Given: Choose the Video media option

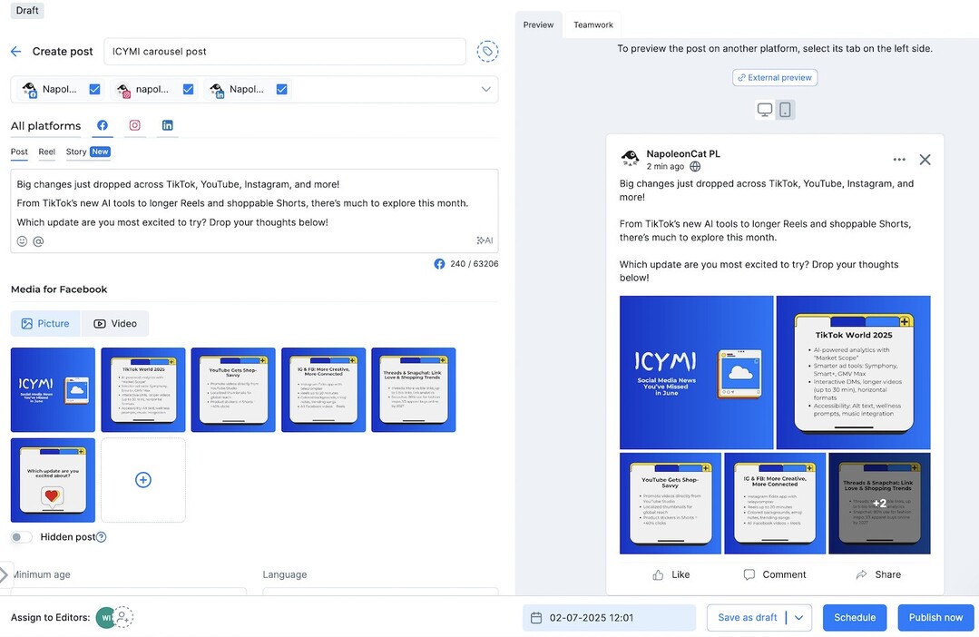Looking at the screenshot, I should [x=115, y=324].
